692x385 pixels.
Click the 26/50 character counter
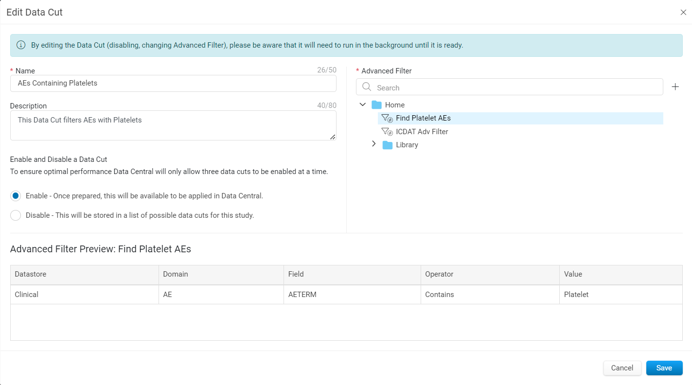tap(327, 70)
